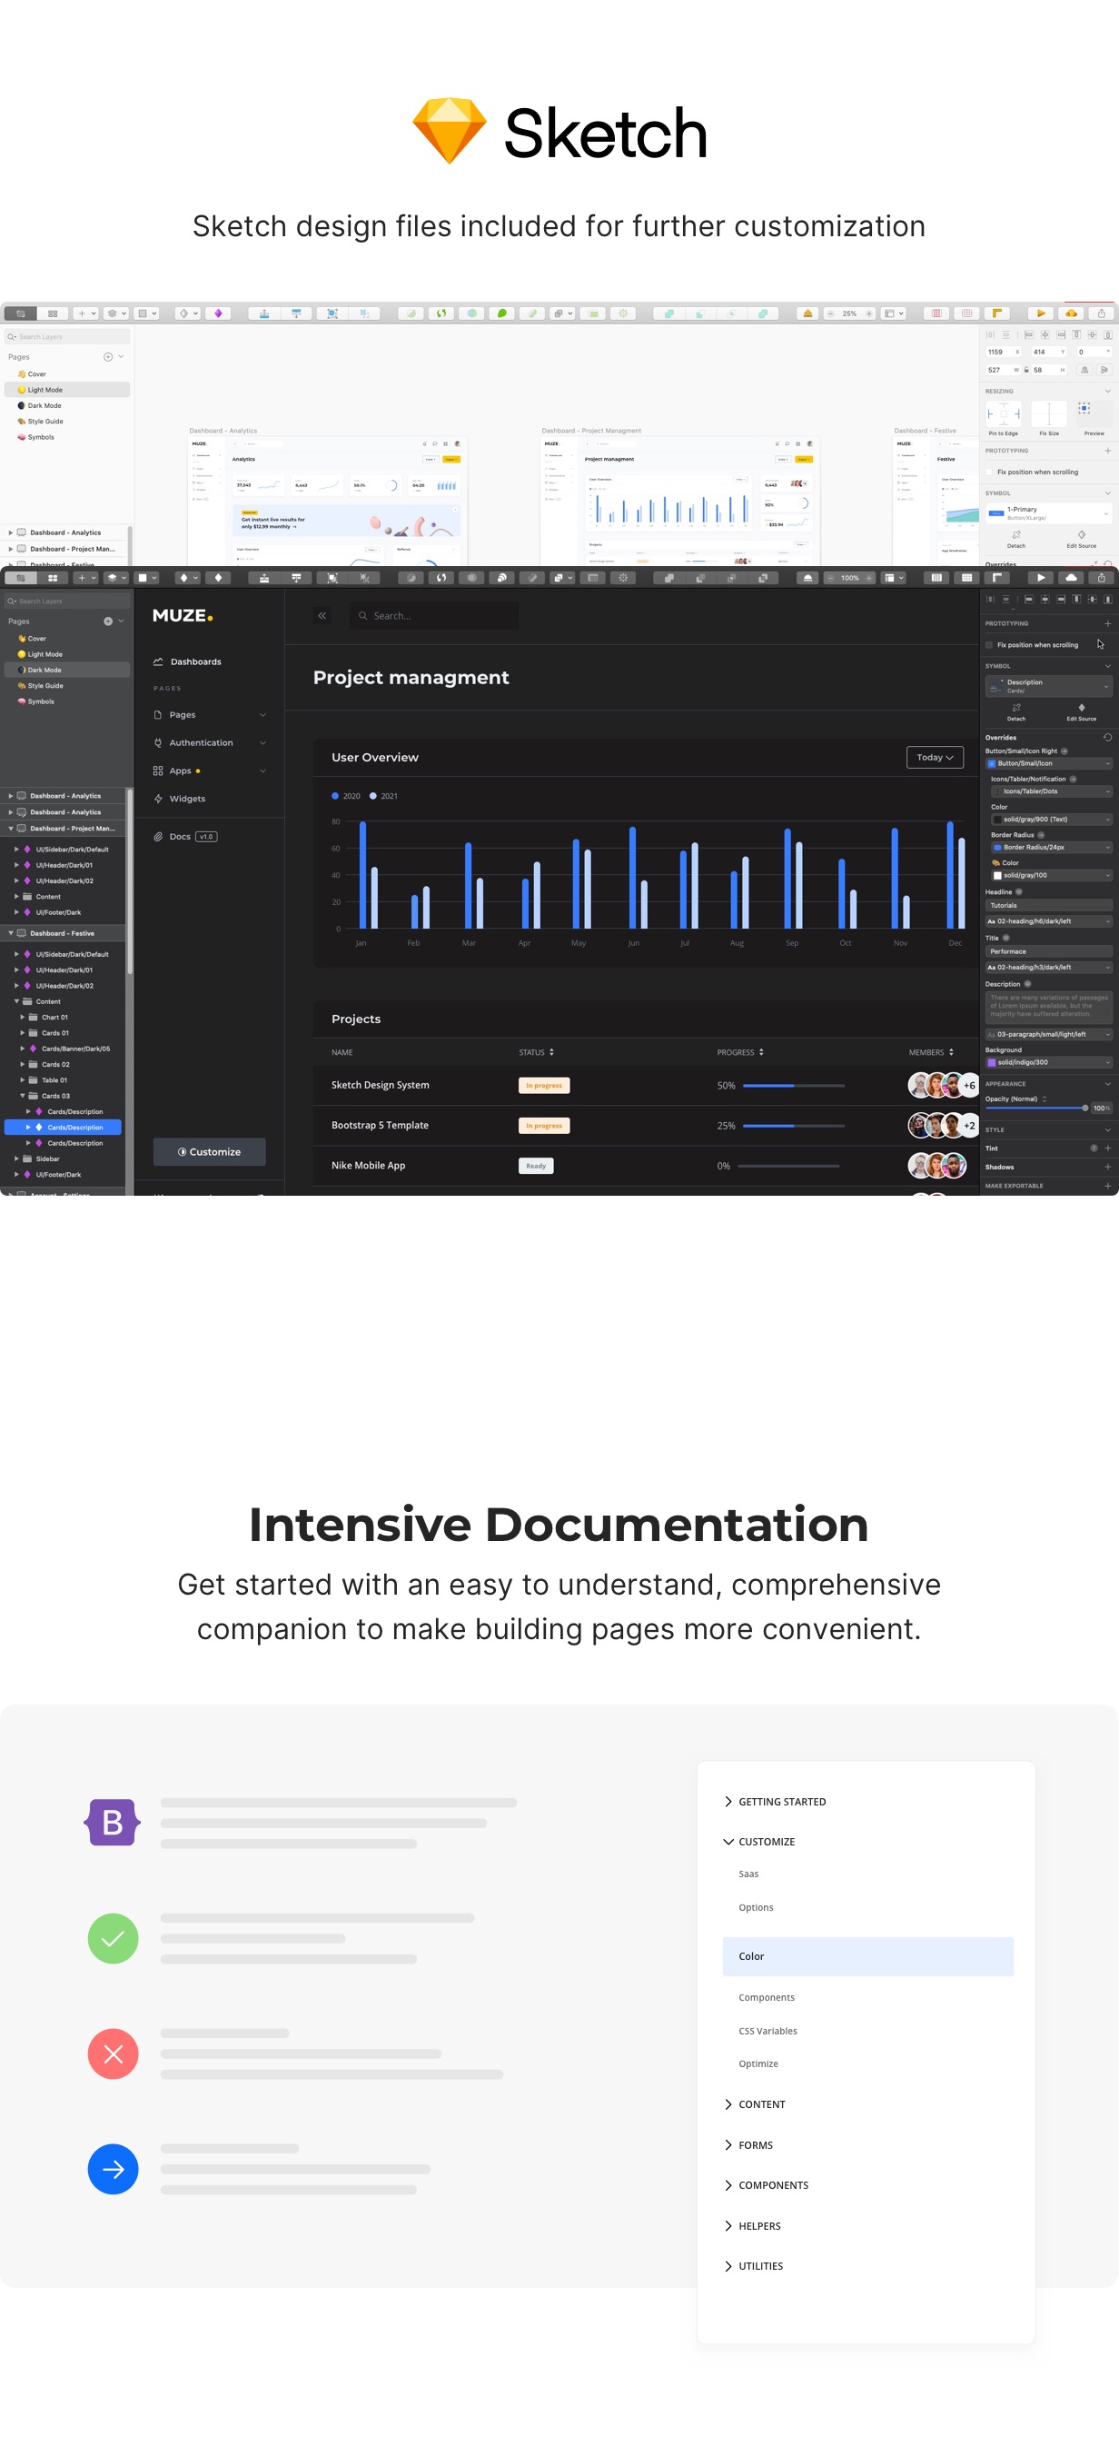Click the Cloud upload icon in dark toolbar
Screen dimensions: 1119x2456
tap(1072, 578)
